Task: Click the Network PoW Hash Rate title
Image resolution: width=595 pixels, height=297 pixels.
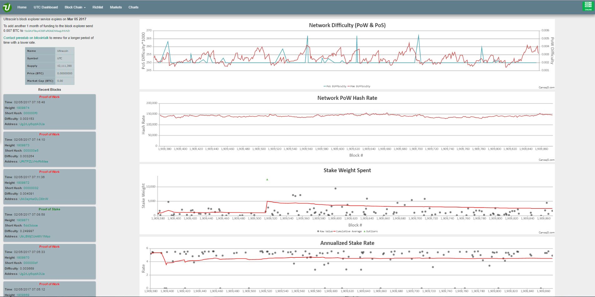Action: [347, 98]
